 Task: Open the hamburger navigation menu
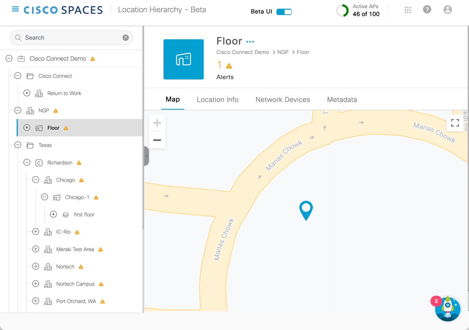click(15, 9)
